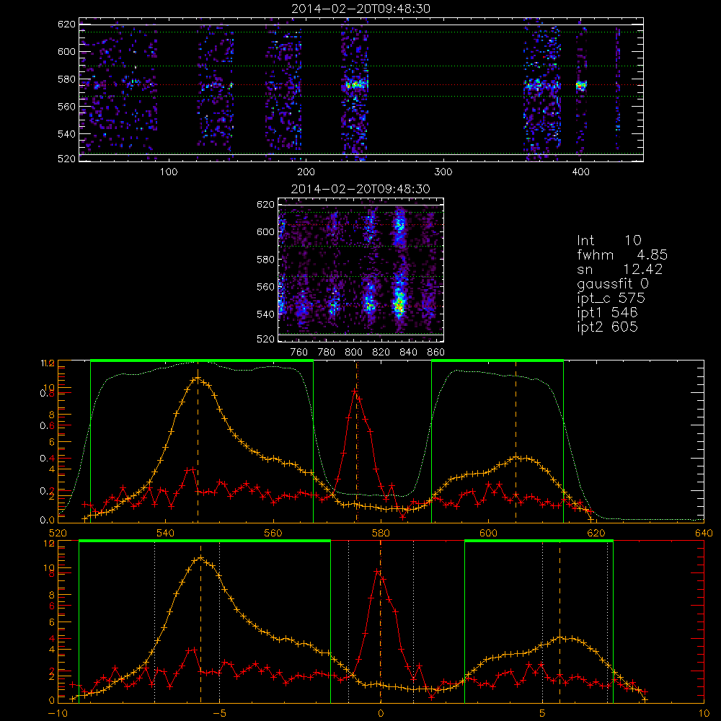
Task: Click x-axis label 600 of upper profile plot
Action: click(488, 533)
